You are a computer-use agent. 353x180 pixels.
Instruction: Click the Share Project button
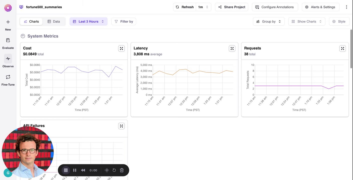tap(231, 7)
